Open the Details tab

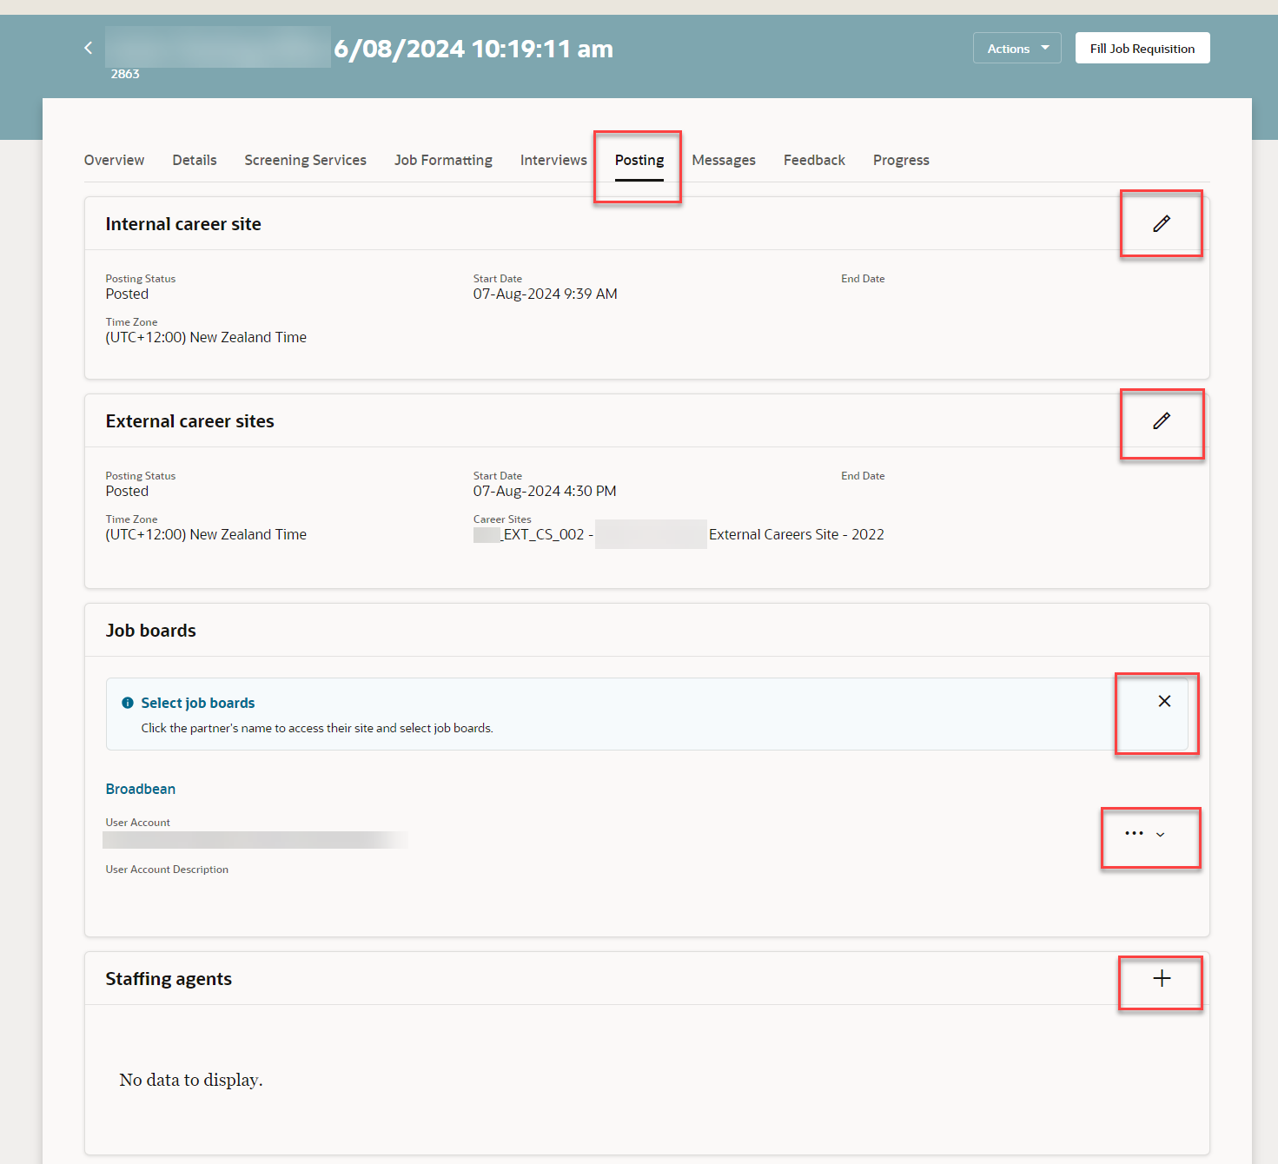tap(194, 160)
